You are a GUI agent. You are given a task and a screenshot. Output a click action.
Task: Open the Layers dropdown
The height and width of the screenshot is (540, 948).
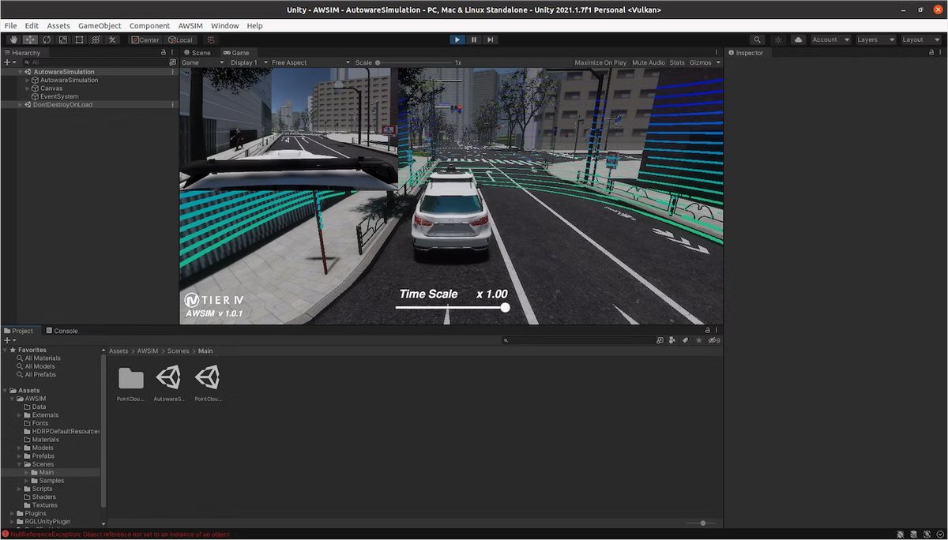coord(875,39)
